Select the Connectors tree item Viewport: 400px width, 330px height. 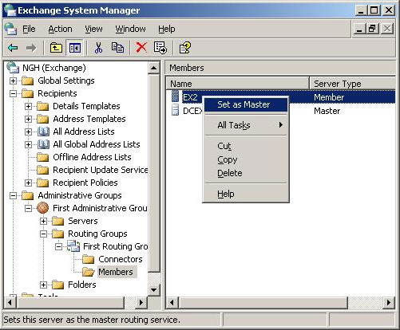pos(121,259)
